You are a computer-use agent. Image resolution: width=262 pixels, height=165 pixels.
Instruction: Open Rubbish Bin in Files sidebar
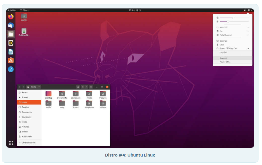[x=29, y=137]
